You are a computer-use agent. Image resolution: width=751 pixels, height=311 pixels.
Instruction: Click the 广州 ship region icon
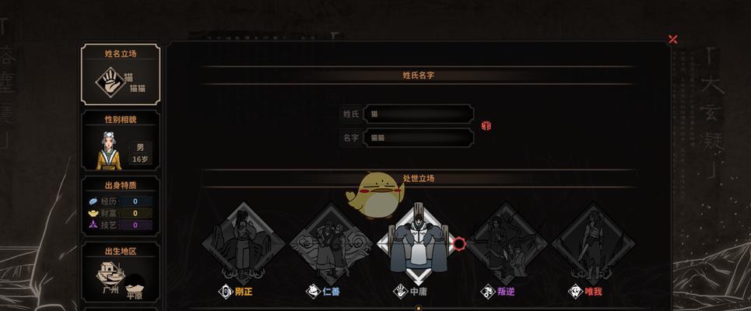point(111,274)
